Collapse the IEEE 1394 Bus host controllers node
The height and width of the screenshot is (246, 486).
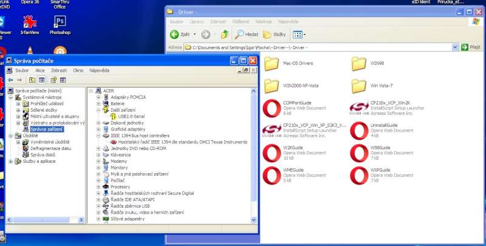[99, 135]
